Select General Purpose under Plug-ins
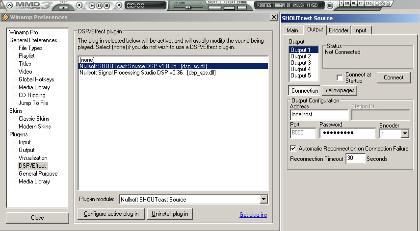 [38, 174]
